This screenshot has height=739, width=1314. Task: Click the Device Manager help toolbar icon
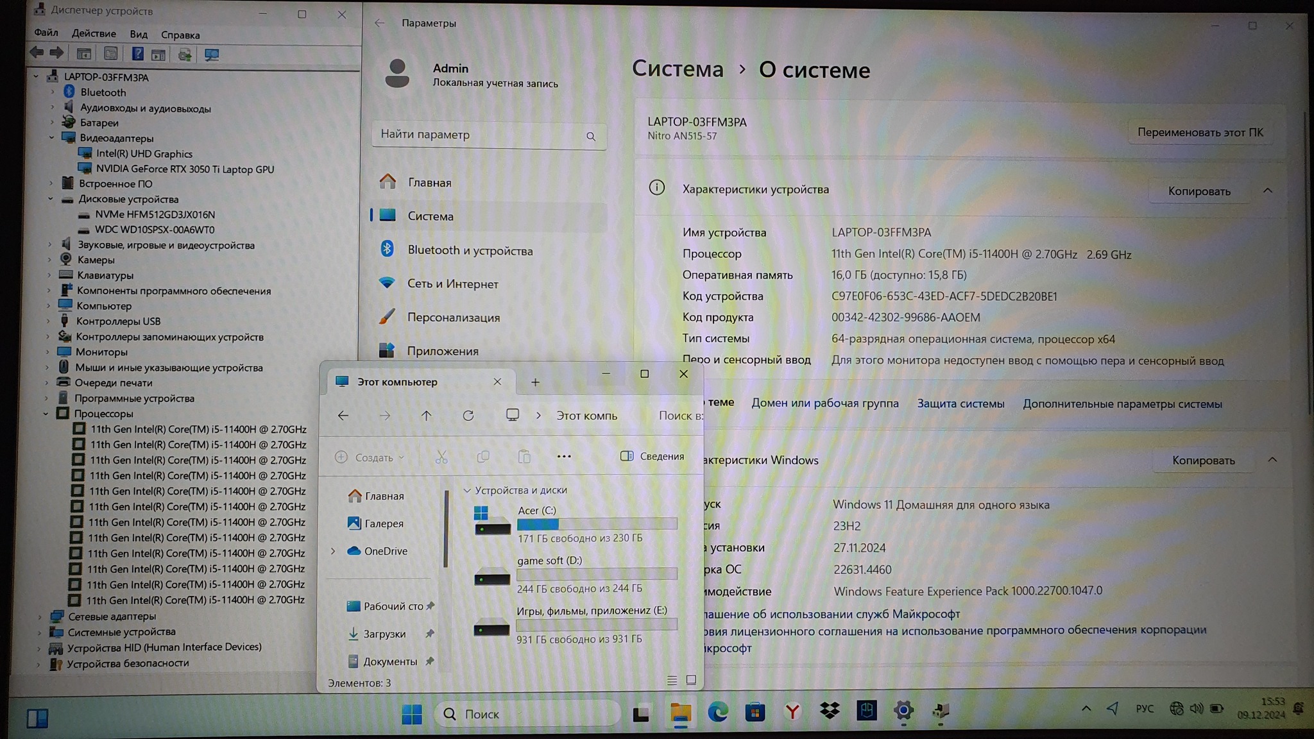pos(137,55)
